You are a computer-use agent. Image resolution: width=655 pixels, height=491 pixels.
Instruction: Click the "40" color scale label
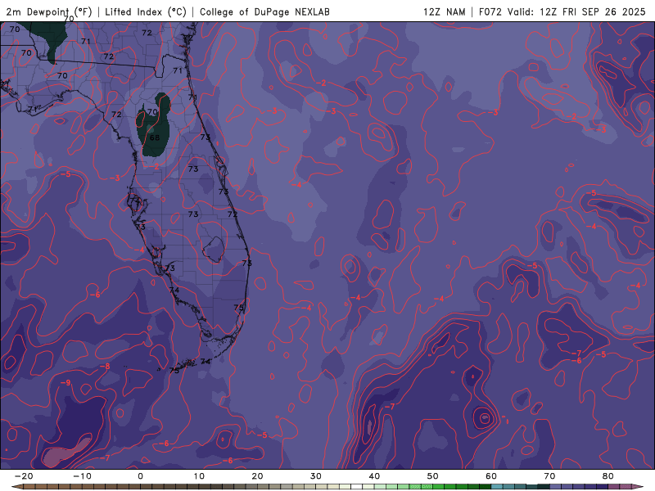(x=374, y=476)
